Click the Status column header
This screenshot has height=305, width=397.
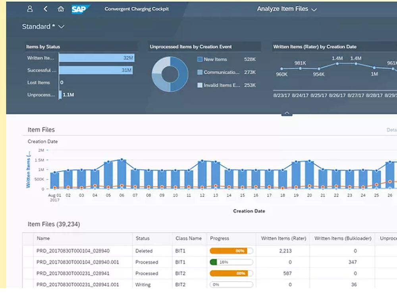pos(142,238)
